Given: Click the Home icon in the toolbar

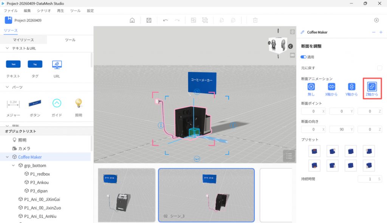Looking at the screenshot, I should 132,20.
